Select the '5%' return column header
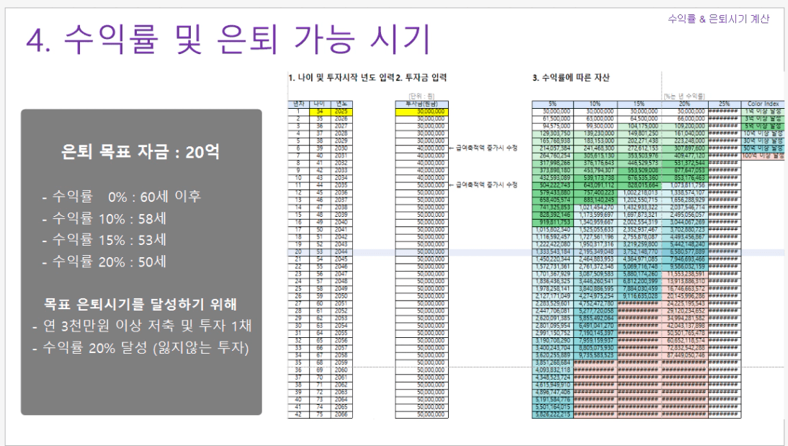Viewport: 788px width, 446px height. pyautogui.click(x=552, y=104)
